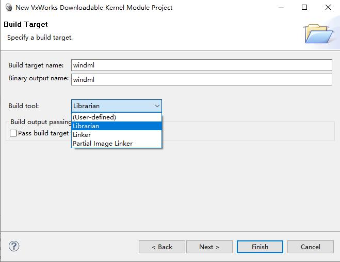Close the wizard dialog window

coord(328,7)
